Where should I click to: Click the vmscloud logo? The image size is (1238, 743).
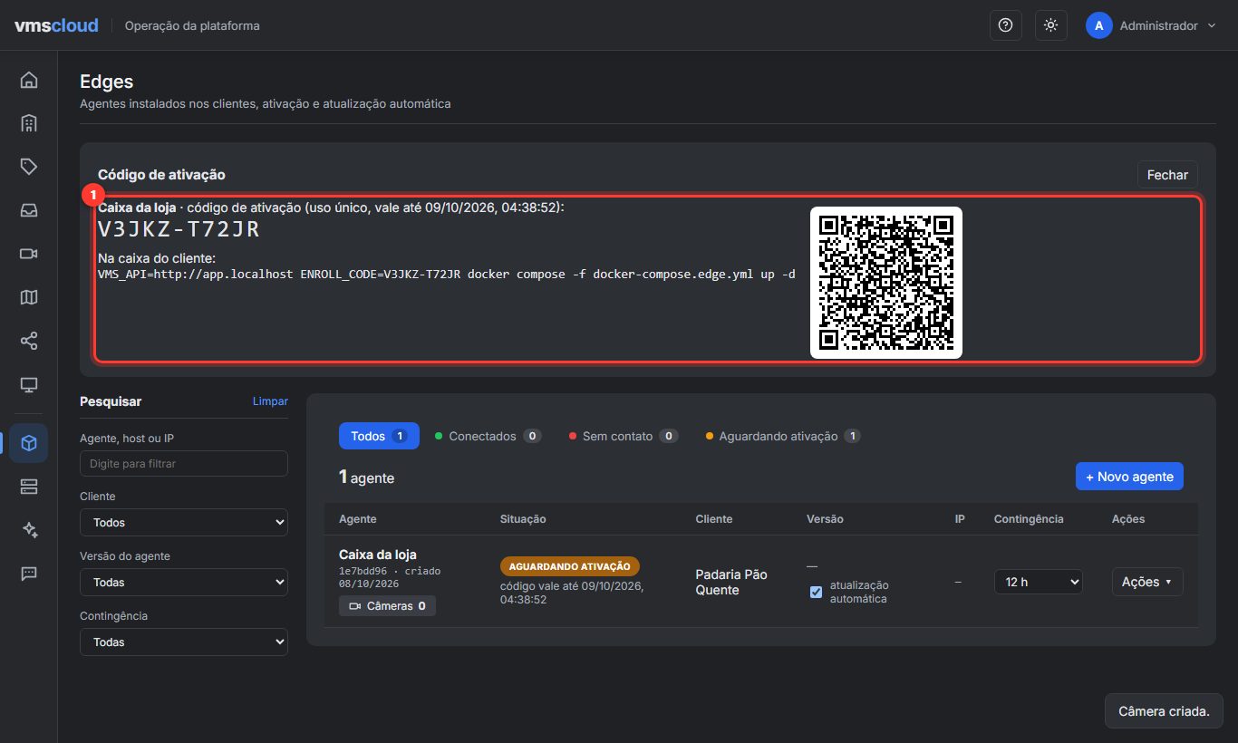click(x=56, y=25)
